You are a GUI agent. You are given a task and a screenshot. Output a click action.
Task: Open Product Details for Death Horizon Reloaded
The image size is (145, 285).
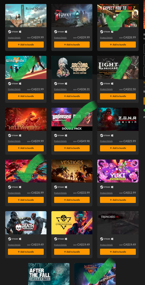coord(14,245)
